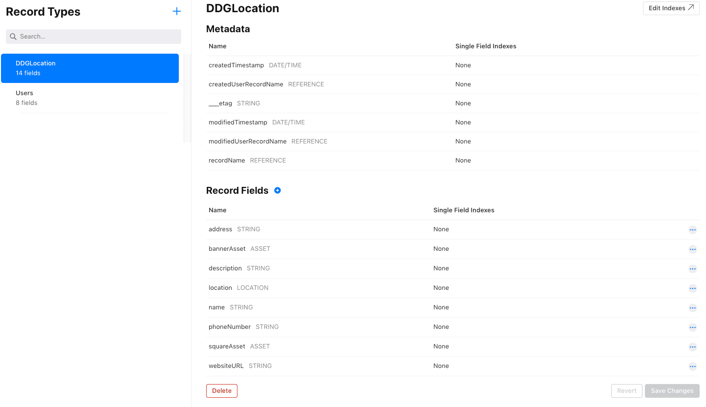Click the sidebar vertical scrollbar

[x=187, y=98]
